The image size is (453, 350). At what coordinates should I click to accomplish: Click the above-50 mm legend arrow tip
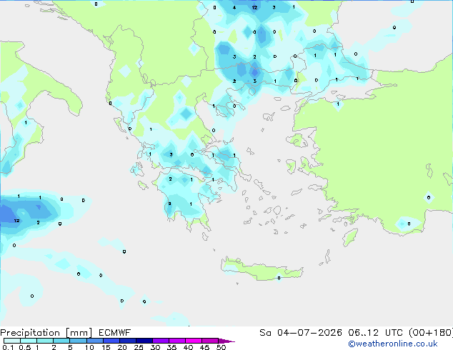[226, 341]
